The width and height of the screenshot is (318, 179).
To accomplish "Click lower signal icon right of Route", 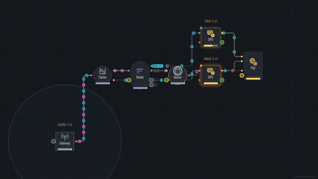I will point(151,85).
